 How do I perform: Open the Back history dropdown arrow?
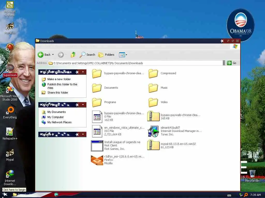pos(53,55)
